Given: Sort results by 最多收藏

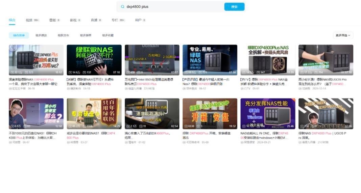Looking at the screenshot, I should pos(108,35).
